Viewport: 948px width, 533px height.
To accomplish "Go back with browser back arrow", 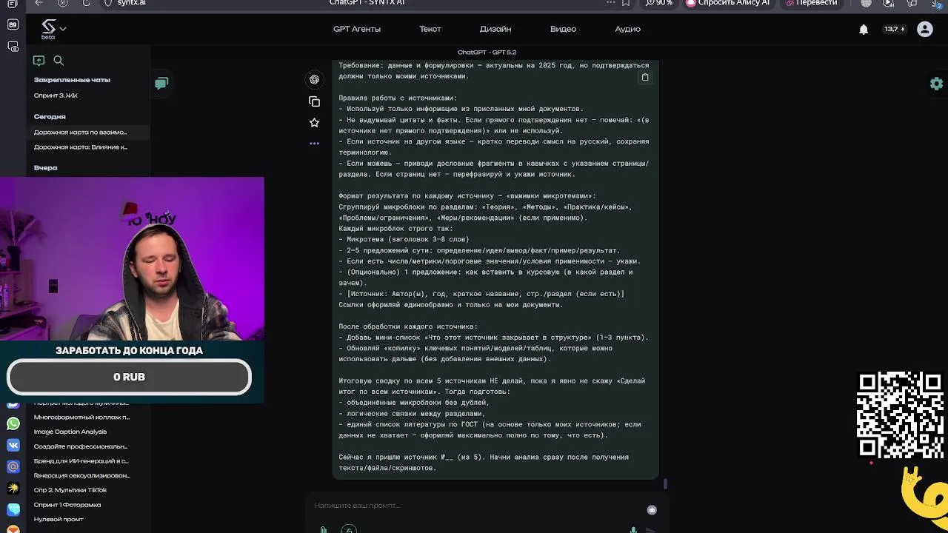I will coord(39,3).
